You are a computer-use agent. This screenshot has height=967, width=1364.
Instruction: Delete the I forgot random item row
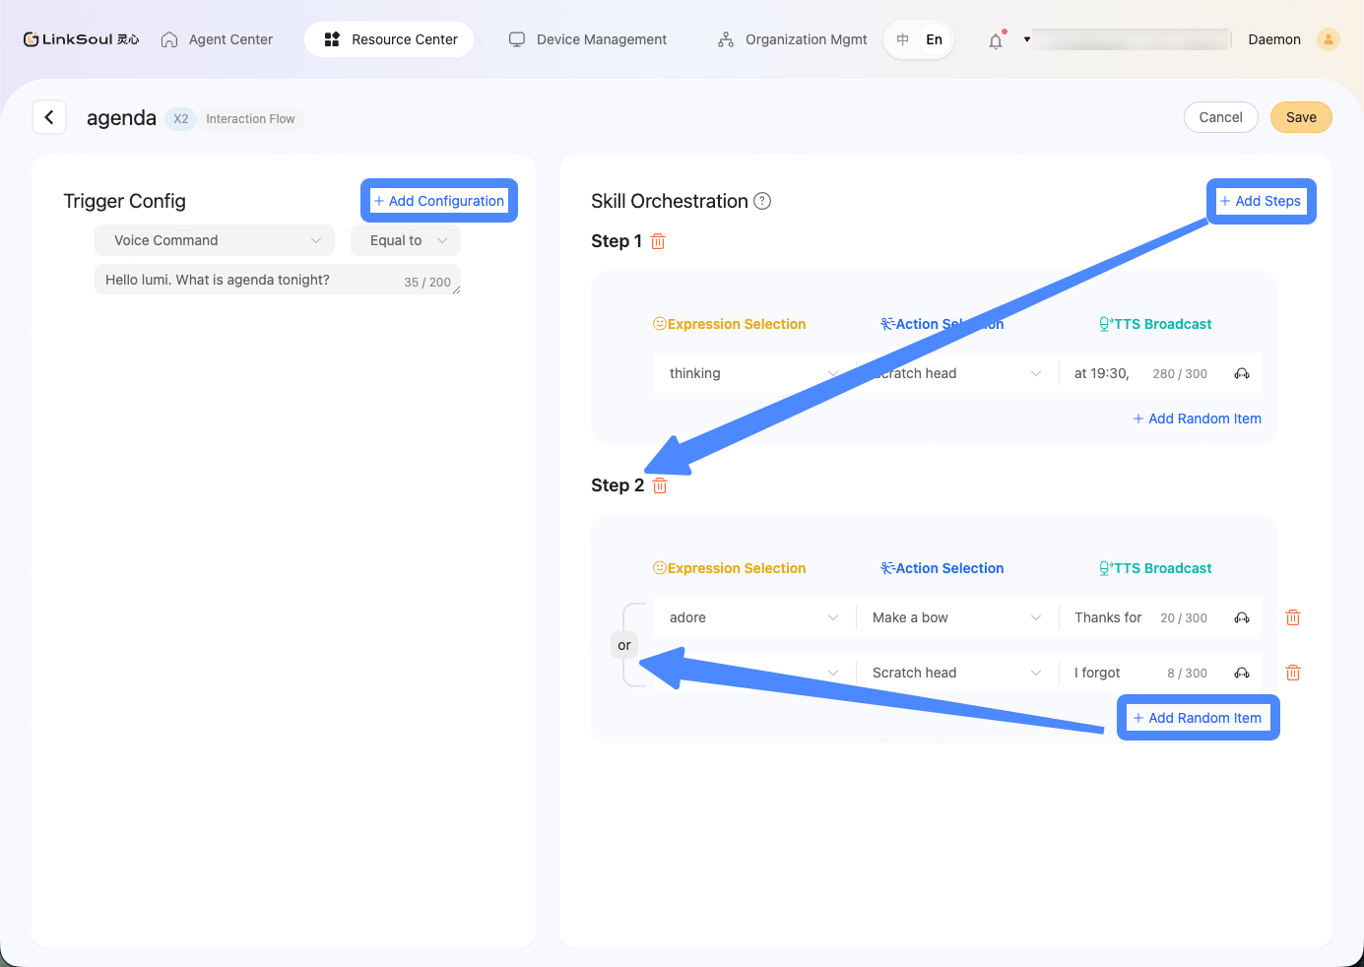tap(1293, 673)
